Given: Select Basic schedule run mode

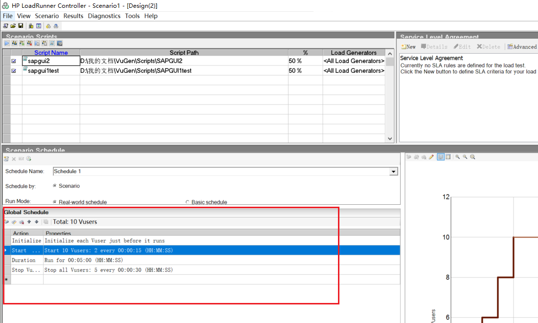Looking at the screenshot, I should pos(187,202).
